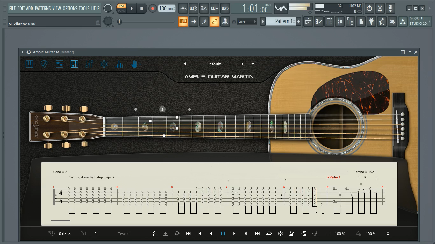435x244 pixels.
Task: Adjust the main volume knob
Action: (108, 8)
